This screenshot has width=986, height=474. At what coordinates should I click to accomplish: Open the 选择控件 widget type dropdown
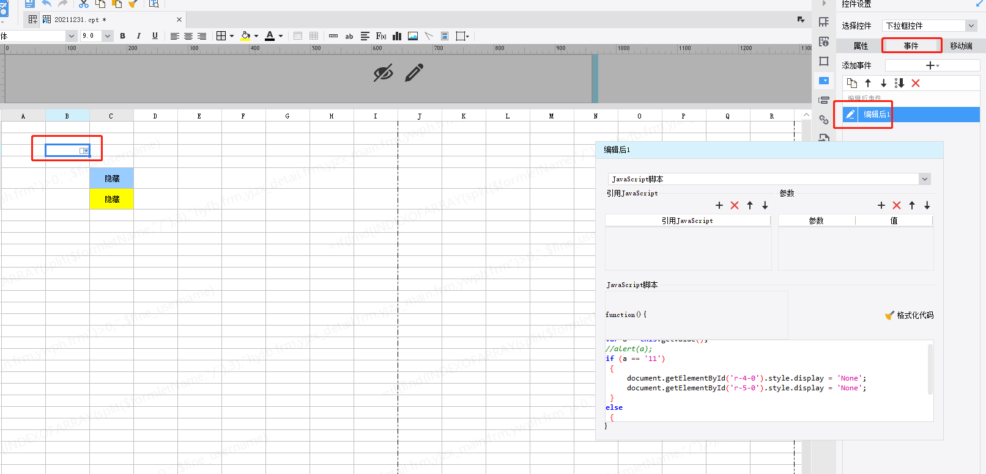pyautogui.click(x=971, y=26)
